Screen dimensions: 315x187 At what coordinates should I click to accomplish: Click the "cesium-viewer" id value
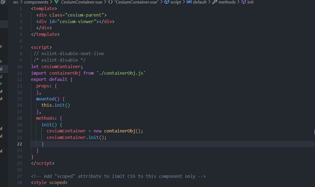(x=77, y=21)
